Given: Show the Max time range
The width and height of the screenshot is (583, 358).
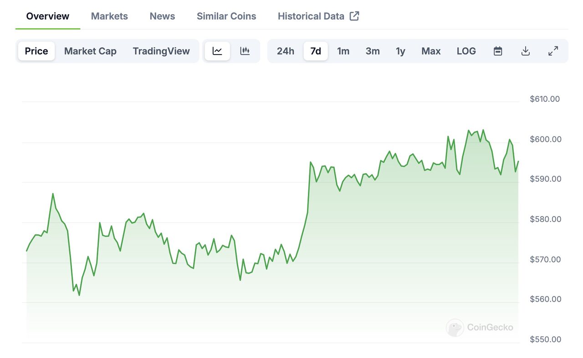Looking at the screenshot, I should click(431, 51).
